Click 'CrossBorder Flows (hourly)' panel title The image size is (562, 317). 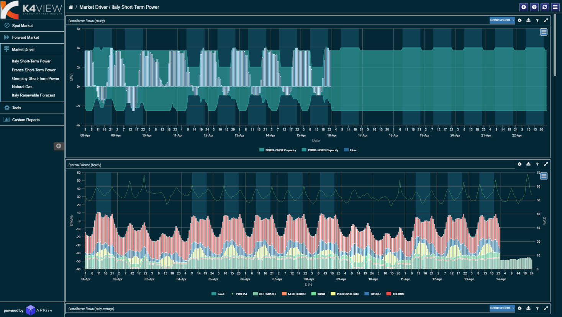87,21
